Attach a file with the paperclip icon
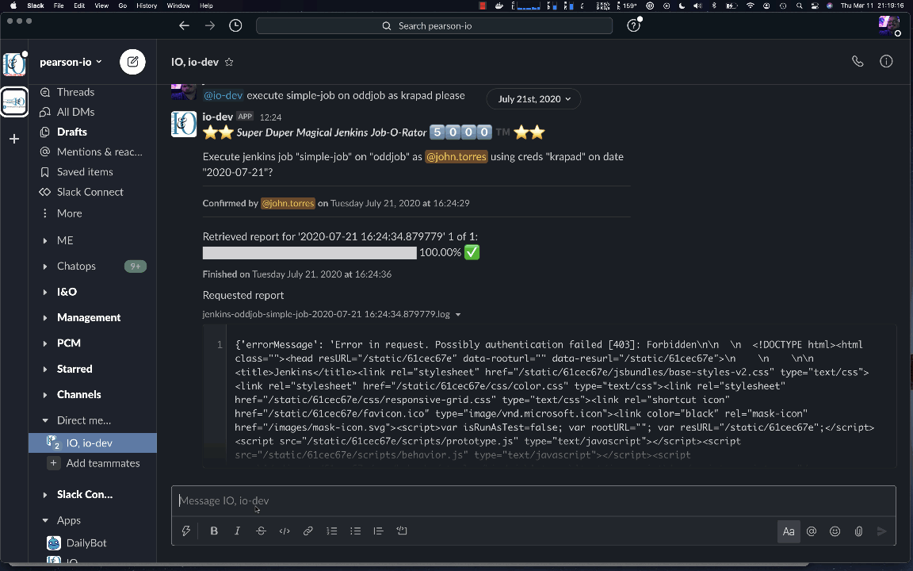Screen dimensions: 913x571 click(858, 531)
